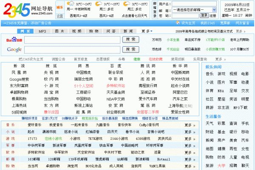255x170 pixels.
Task: Expand 更多 in the 音乐 category row
Action: click(189, 125)
